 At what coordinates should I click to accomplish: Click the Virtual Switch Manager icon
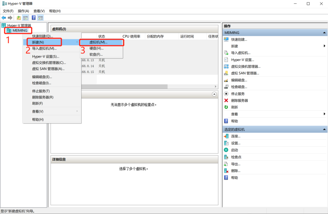coord(226,67)
